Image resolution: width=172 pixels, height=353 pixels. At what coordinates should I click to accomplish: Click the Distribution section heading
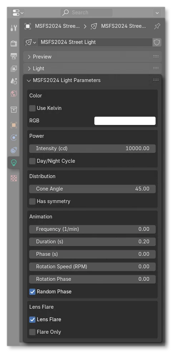43,176
